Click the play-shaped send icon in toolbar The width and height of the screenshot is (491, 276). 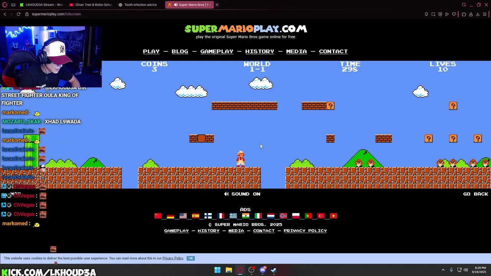coord(447,14)
